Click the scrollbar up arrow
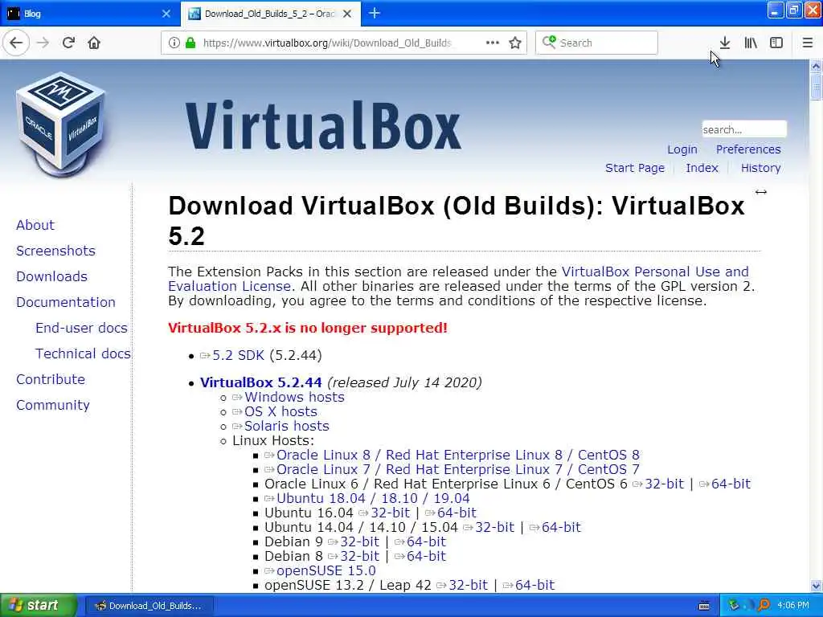The image size is (823, 617). (x=816, y=66)
